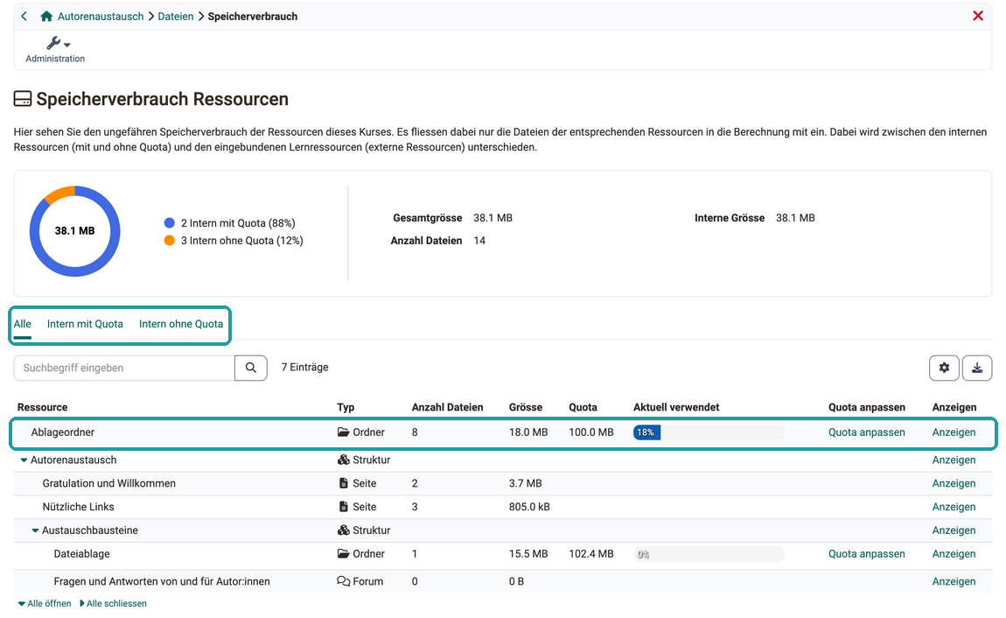Click the 100.0 MB quota value
Screen dimensions: 1006x618
[590, 432]
